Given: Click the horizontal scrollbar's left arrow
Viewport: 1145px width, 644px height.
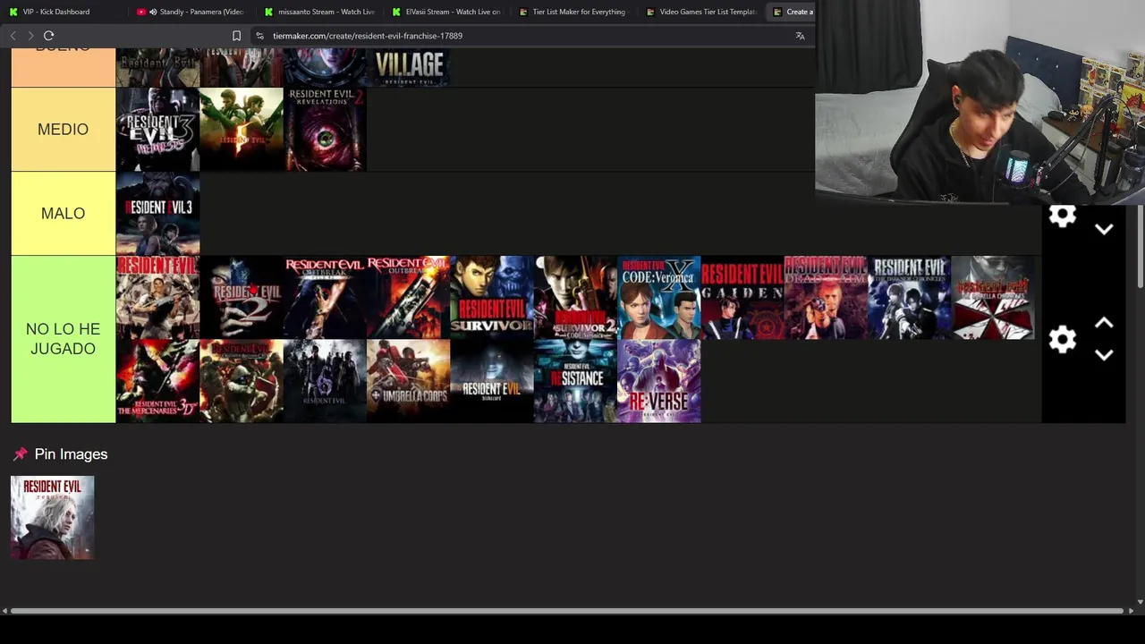Looking at the screenshot, I should 4,611.
